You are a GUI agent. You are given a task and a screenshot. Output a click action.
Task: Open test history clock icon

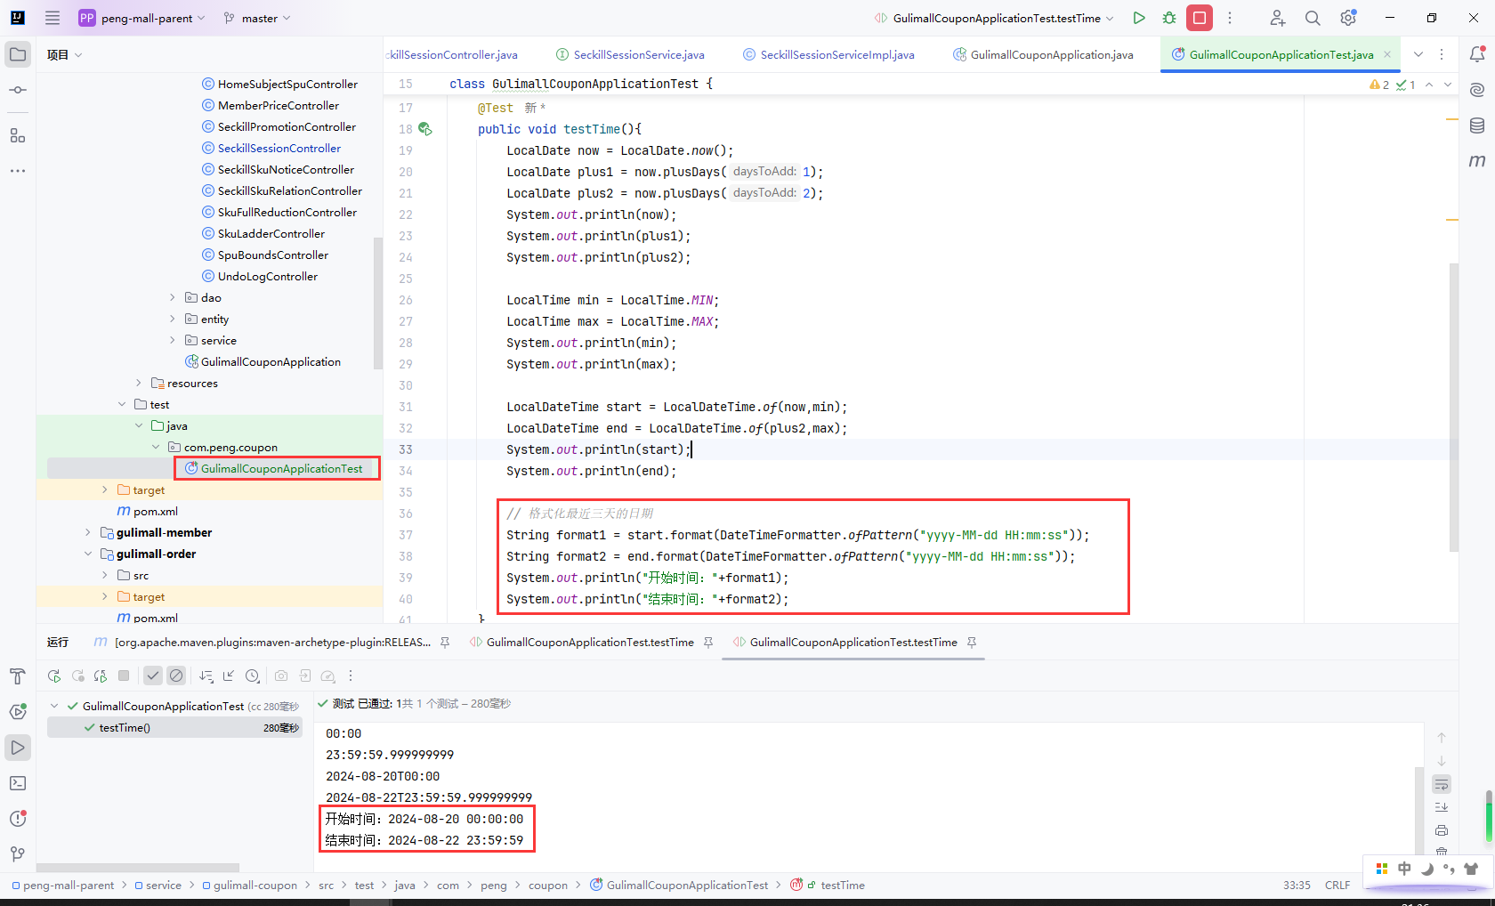pos(253,676)
